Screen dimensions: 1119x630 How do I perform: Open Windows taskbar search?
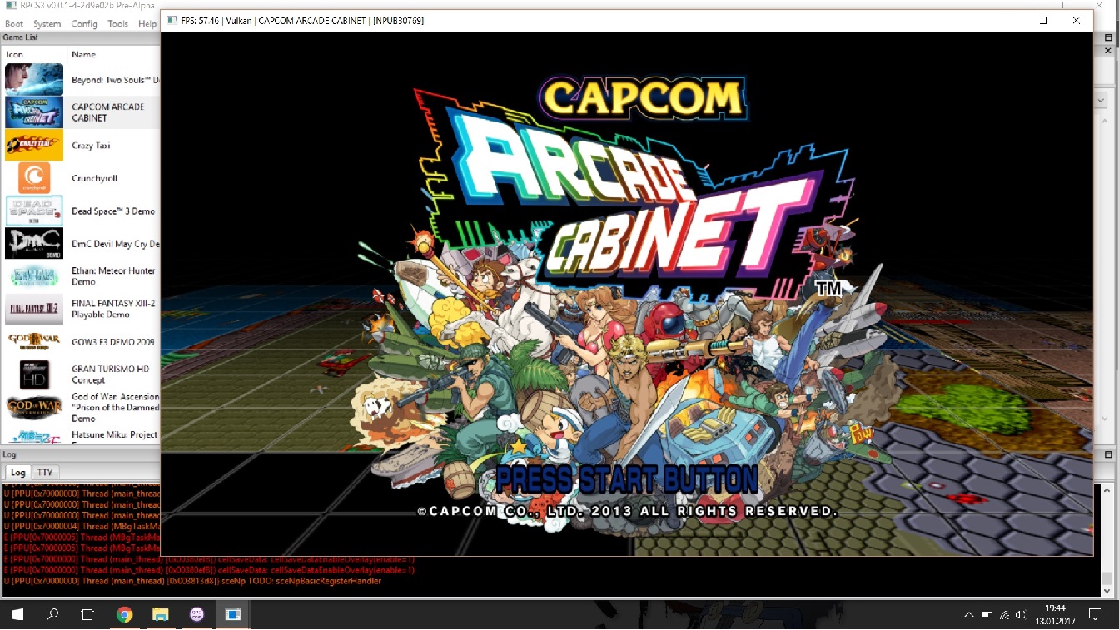[52, 615]
